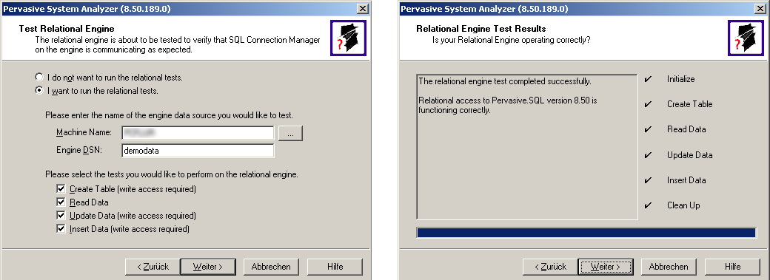The image size is (770, 280).
Task: Select 'I do not want to run the relational tests'
Action: tap(39, 78)
